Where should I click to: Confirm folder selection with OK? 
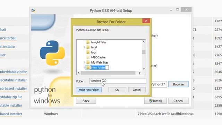pos(117,90)
